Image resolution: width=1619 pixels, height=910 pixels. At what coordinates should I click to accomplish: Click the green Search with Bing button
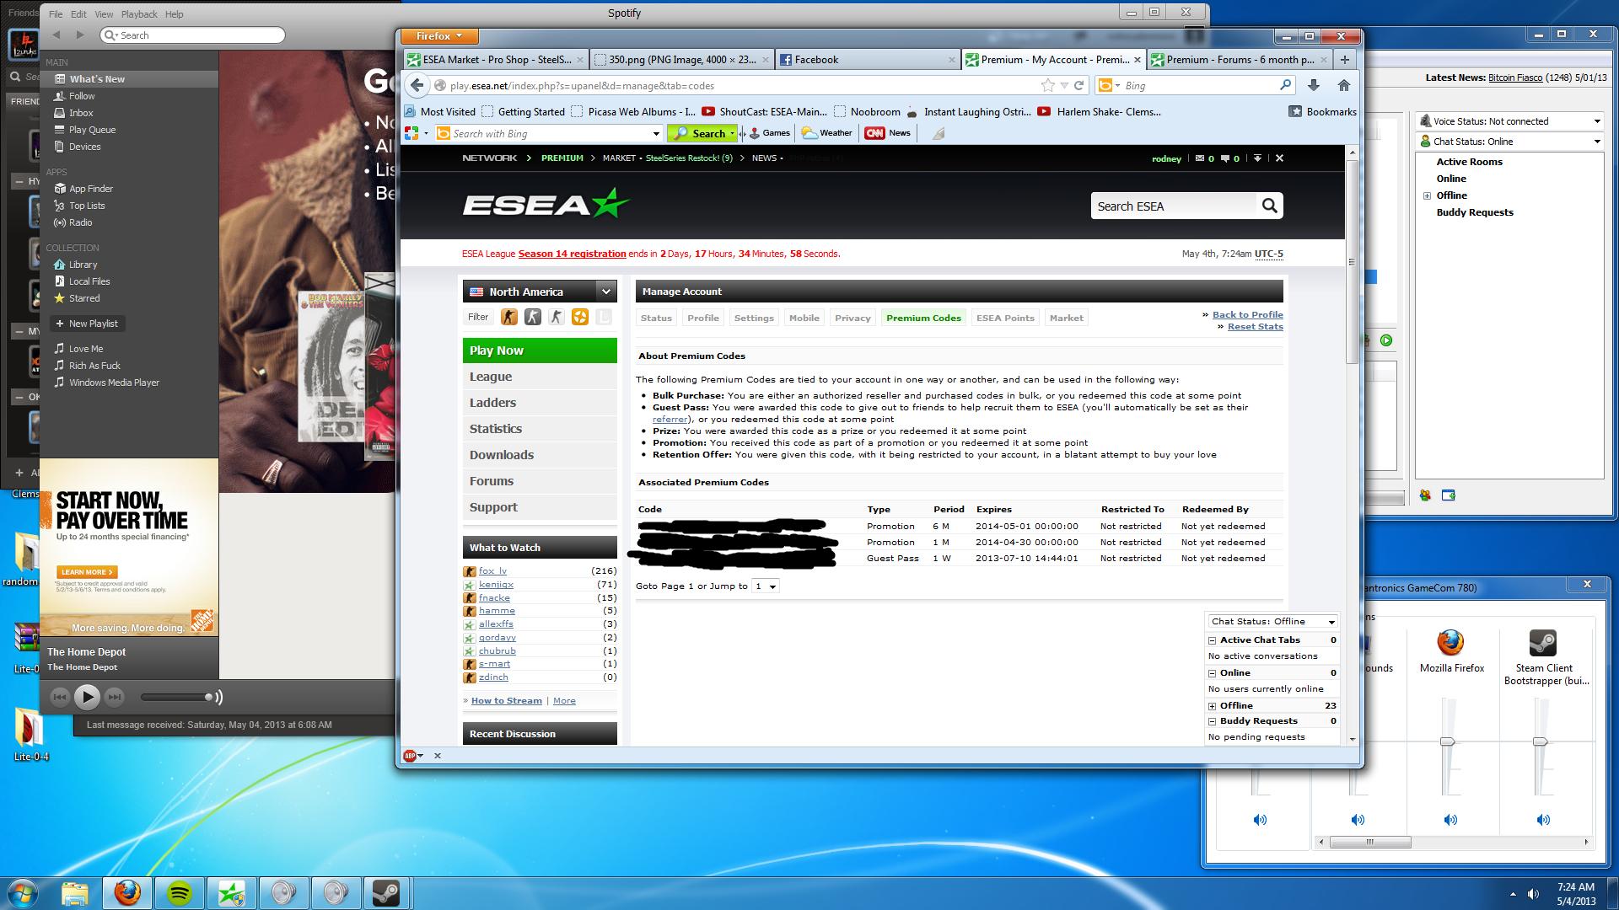(x=702, y=133)
